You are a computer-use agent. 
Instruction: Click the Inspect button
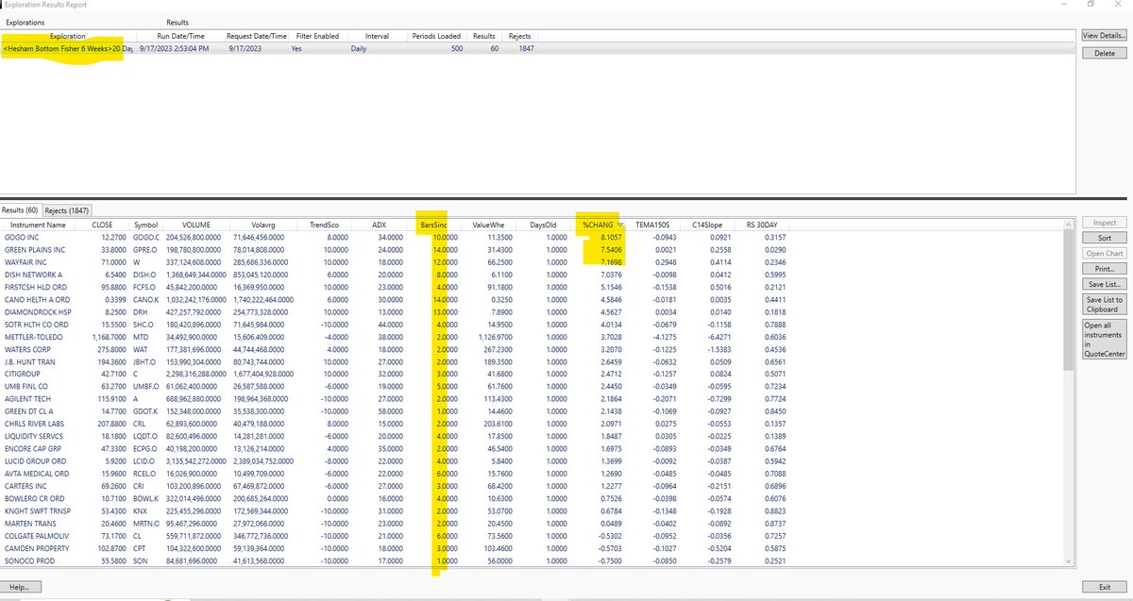[1107, 224]
